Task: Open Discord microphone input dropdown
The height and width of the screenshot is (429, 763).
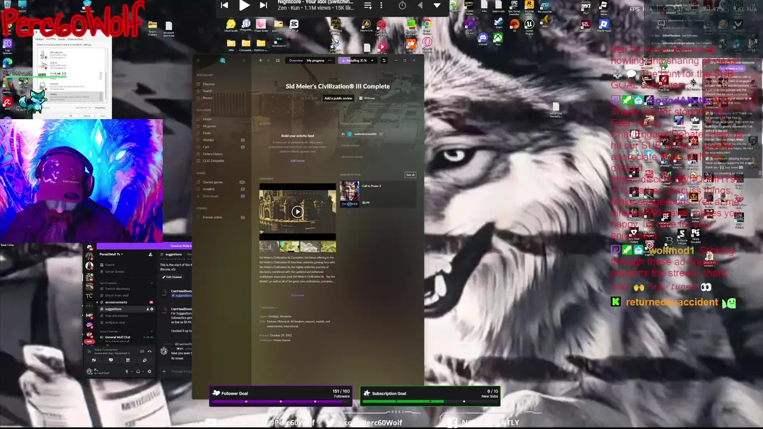Action: click(x=132, y=372)
